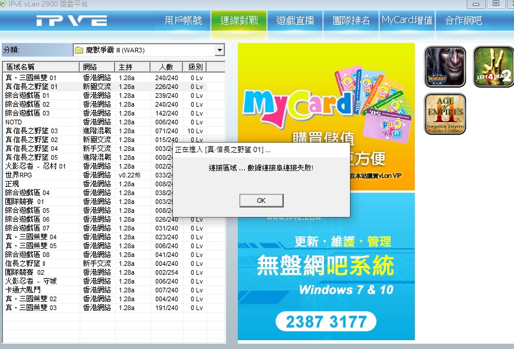Open the Left 4 Dead 2 game icon
This screenshot has width=514, height=349.
493,67
